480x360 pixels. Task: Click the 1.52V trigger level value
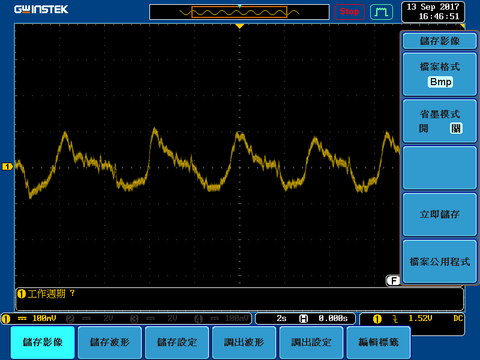pyautogui.click(x=421, y=319)
